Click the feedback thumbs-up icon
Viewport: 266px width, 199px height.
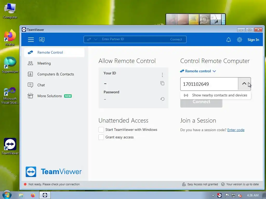click(42, 40)
